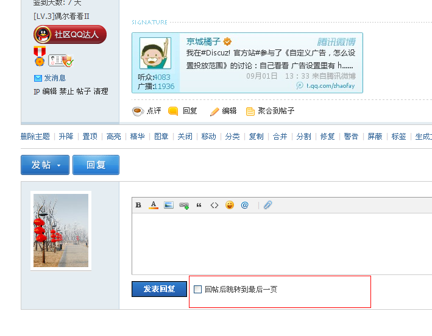The width and height of the screenshot is (432, 336).
Task: Click the 清理 link in user admin row
Action: coord(101,91)
